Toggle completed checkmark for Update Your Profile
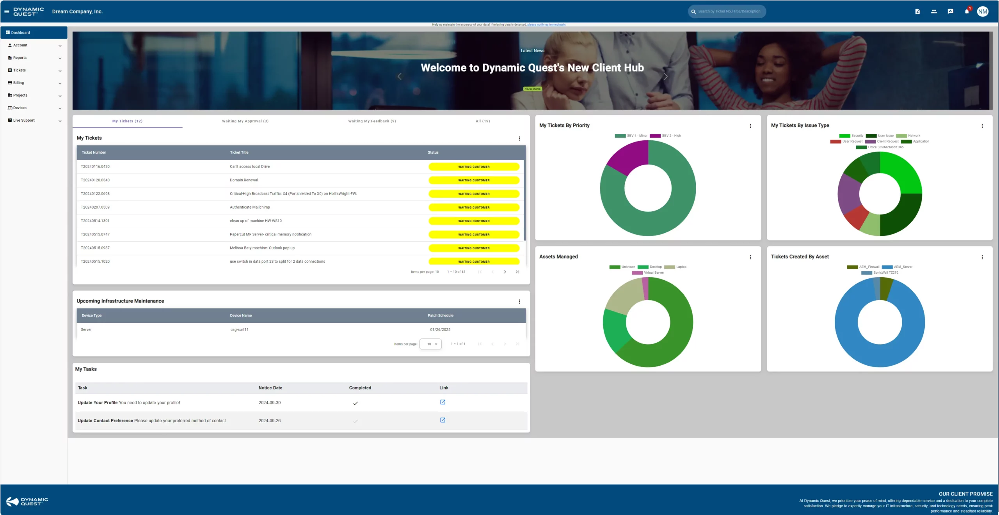 coord(355,403)
